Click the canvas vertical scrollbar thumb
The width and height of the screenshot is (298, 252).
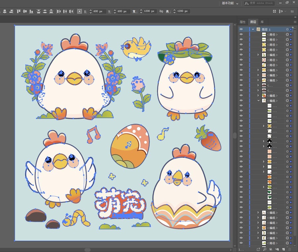235,135
